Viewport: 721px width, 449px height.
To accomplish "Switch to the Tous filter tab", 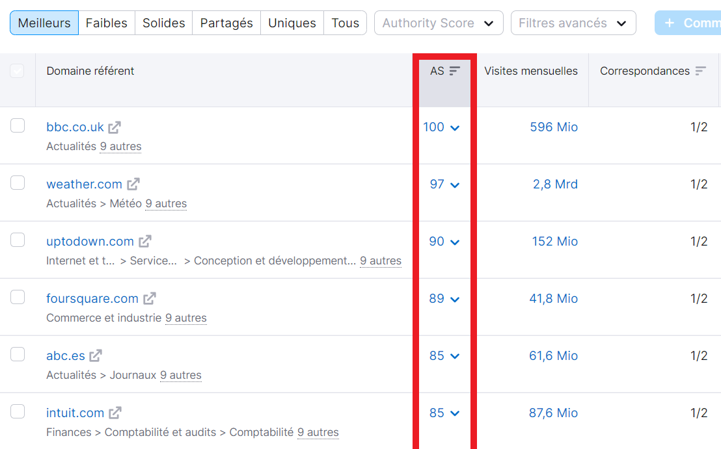I will [x=345, y=23].
